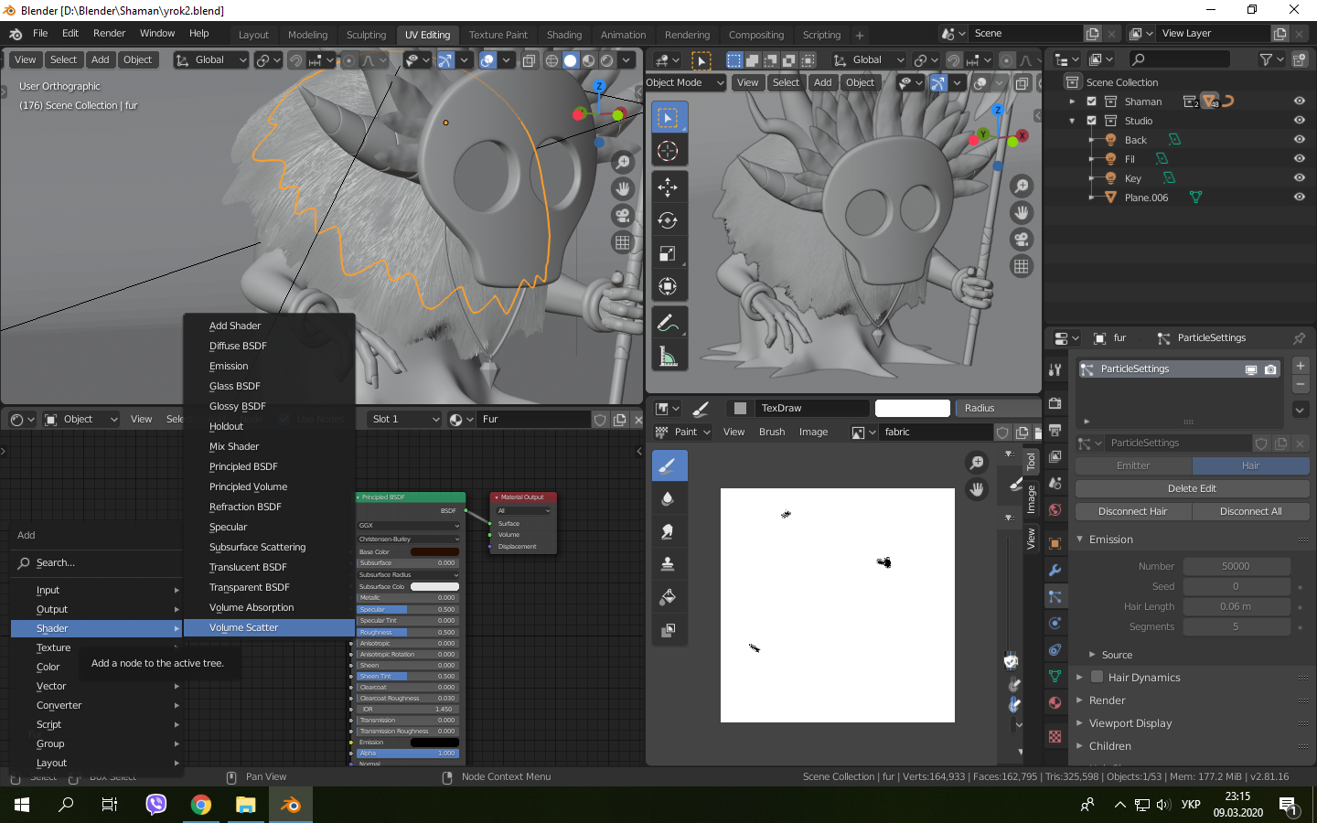Select the Soften droplet paint tool
This screenshot has height=823, width=1317.
668,498
